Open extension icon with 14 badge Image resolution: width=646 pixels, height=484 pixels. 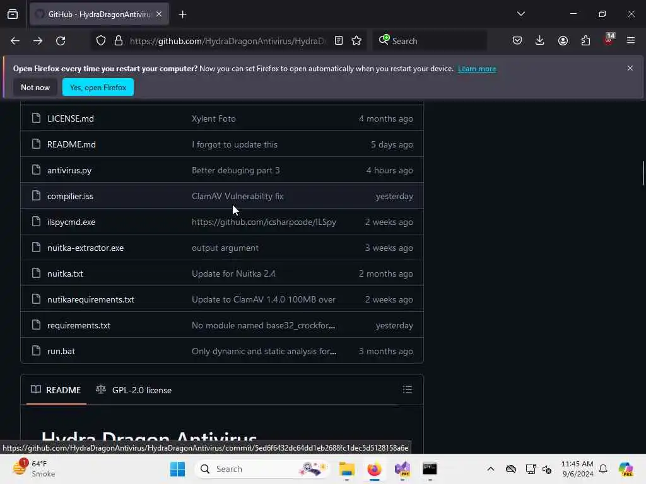[609, 40]
